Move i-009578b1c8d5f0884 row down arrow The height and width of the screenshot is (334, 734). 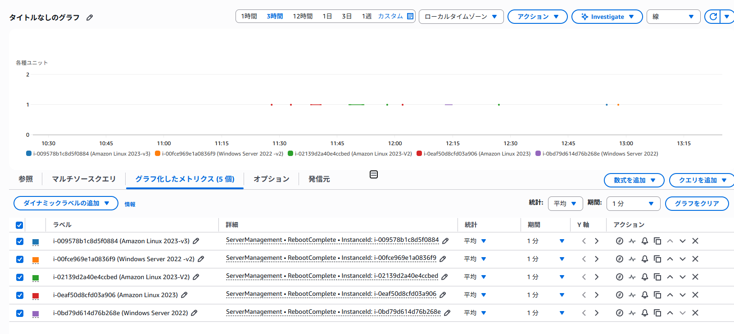pos(683,241)
